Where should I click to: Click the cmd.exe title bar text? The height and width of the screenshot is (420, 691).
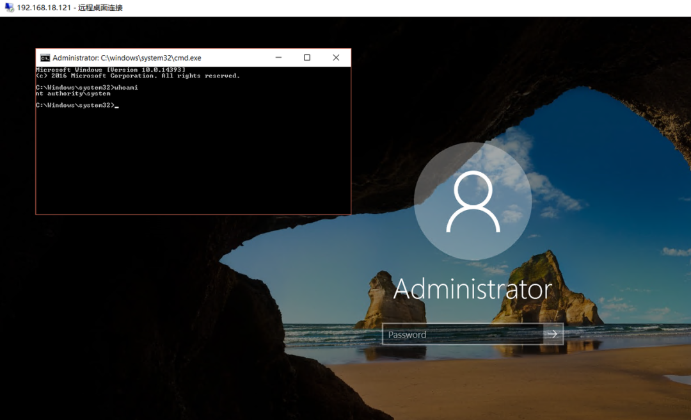click(127, 58)
